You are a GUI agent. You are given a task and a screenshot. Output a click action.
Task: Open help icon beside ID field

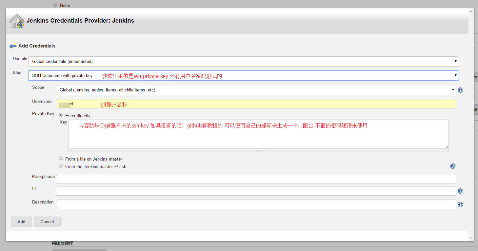click(460, 191)
